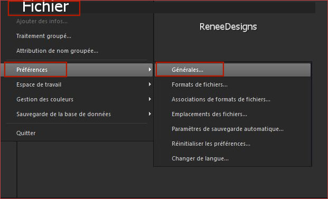
Task: Choose Traitement groupé... from the menu
Action: click(x=44, y=36)
